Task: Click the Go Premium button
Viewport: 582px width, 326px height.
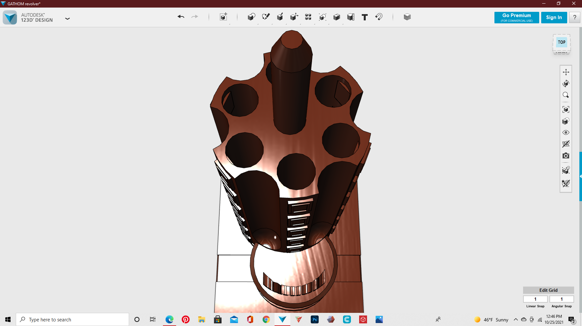Action: click(517, 17)
